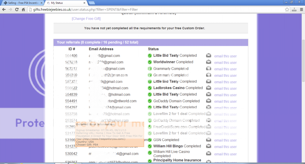Open the Chrome menu hamburger icon
This screenshot has height=164, width=305.
(x=301, y=10)
